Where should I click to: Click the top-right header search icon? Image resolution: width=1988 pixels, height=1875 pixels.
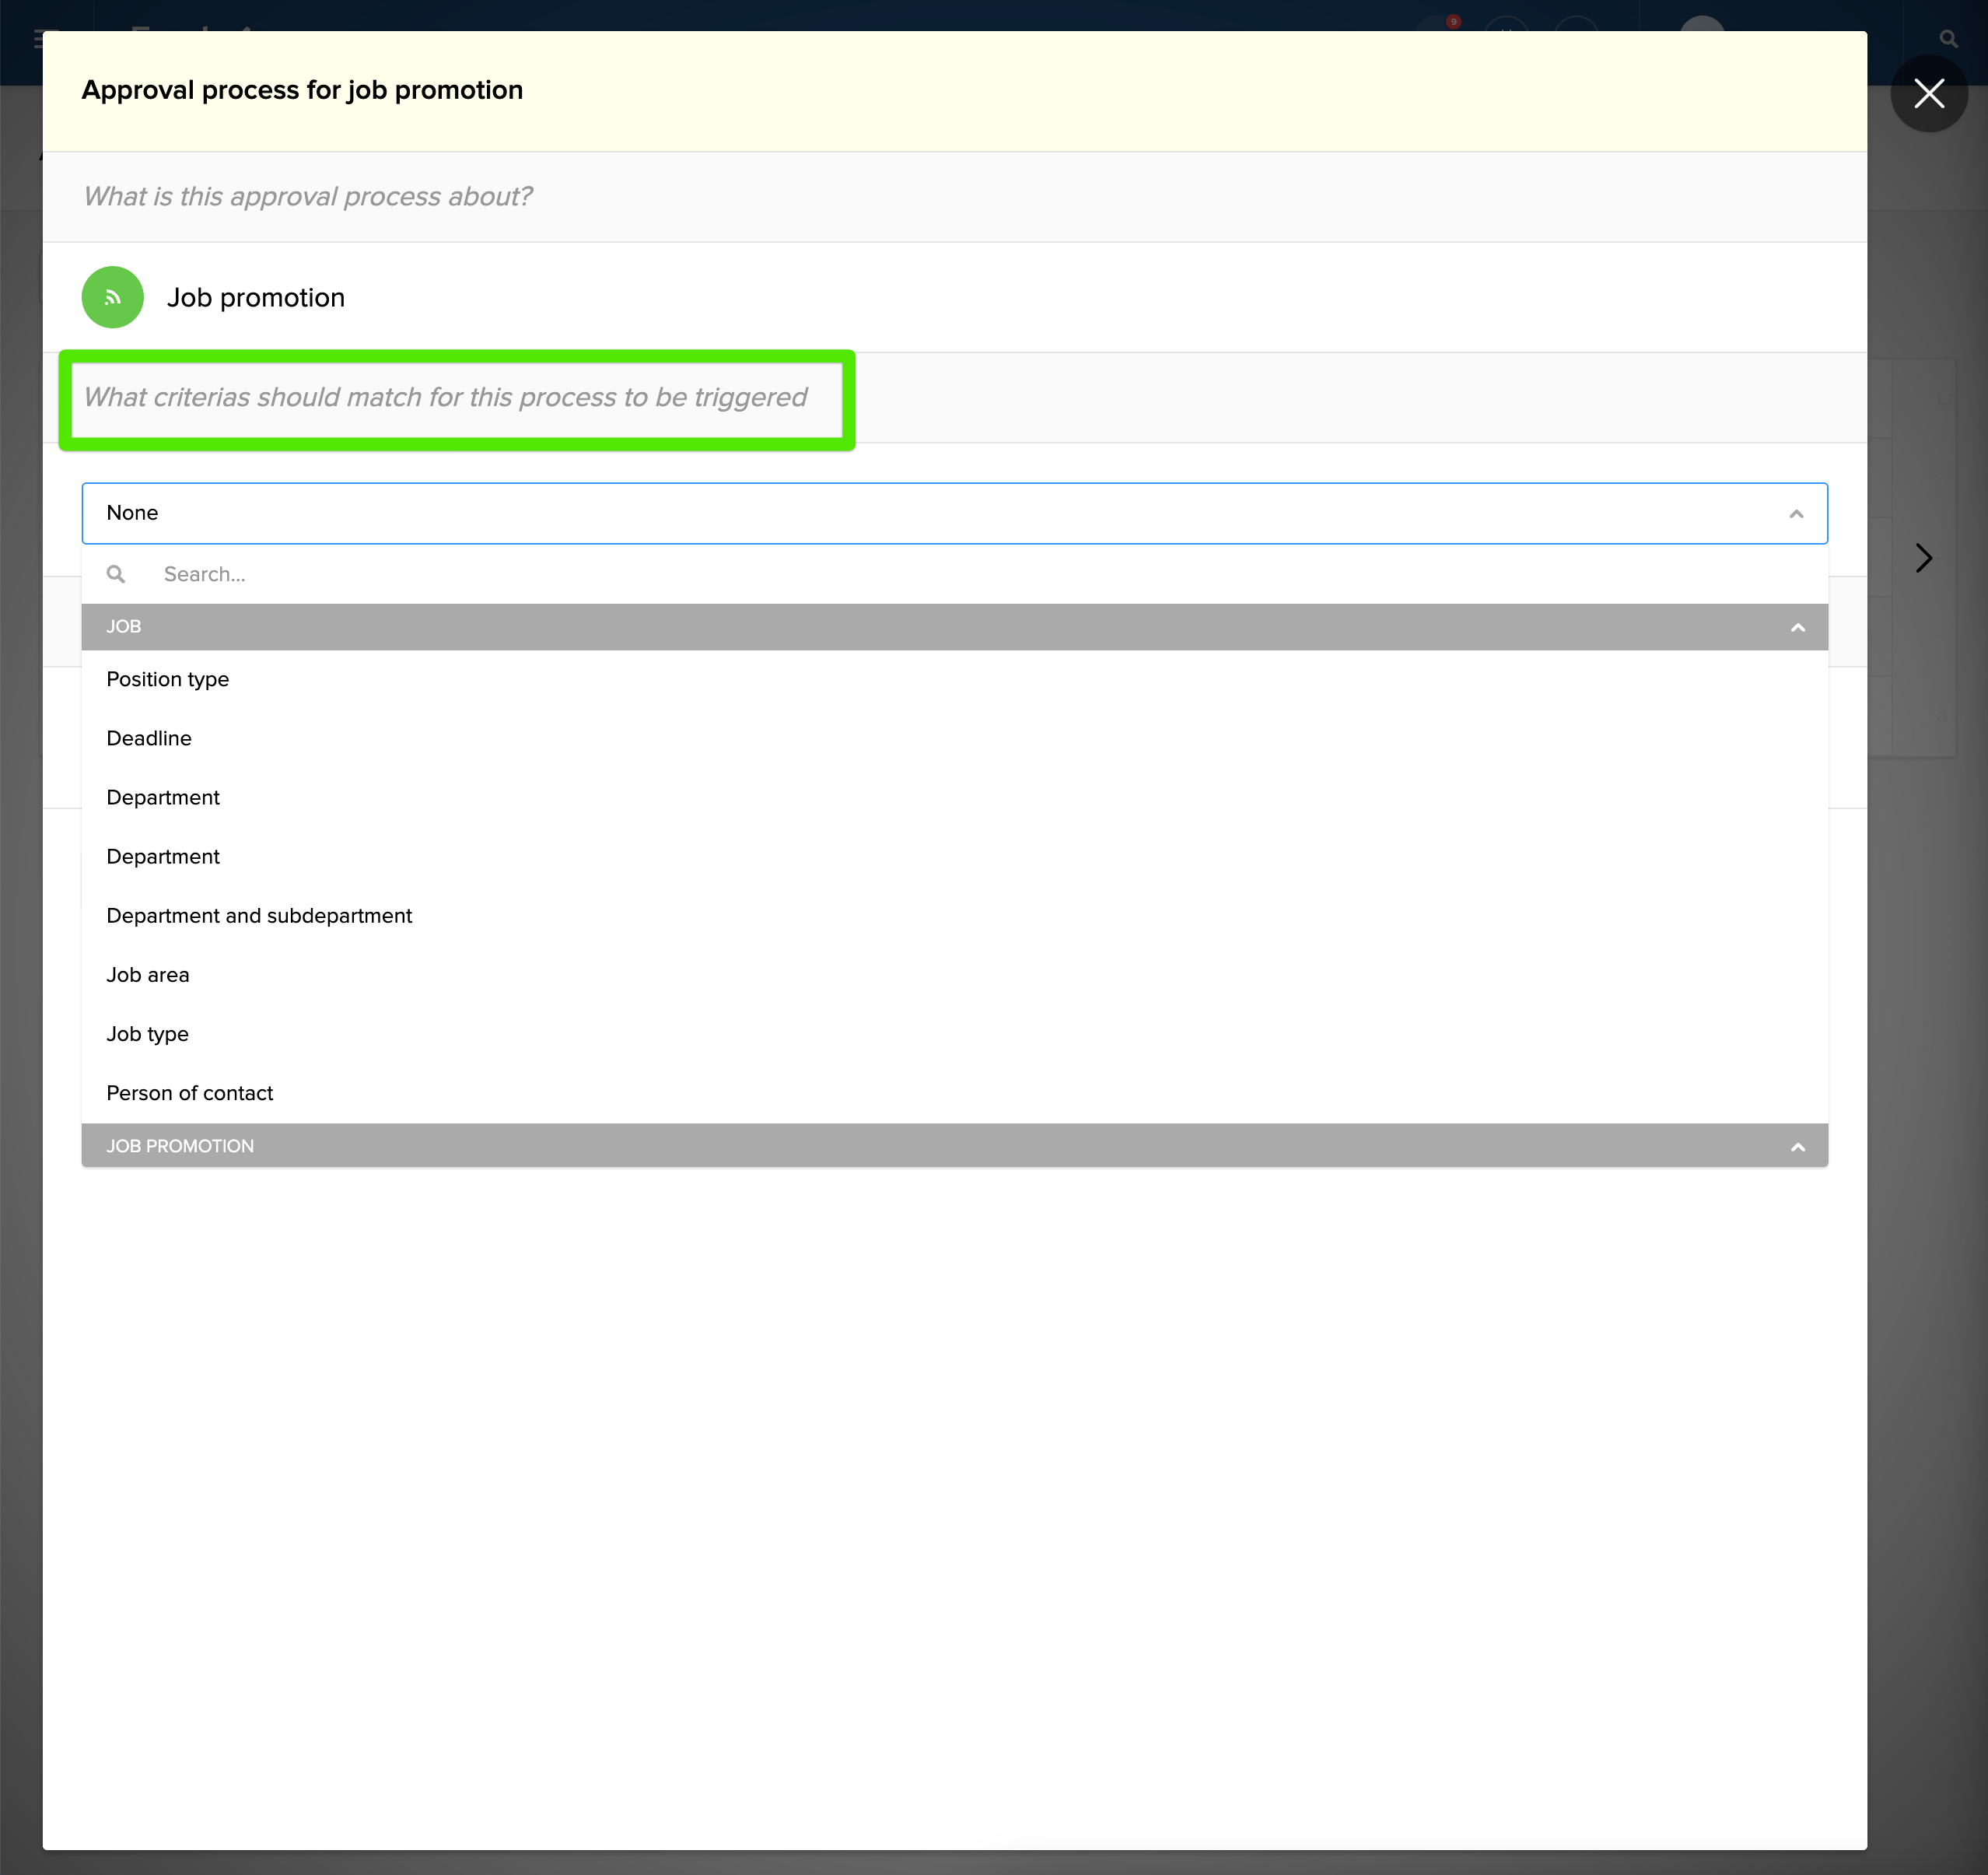[1948, 39]
